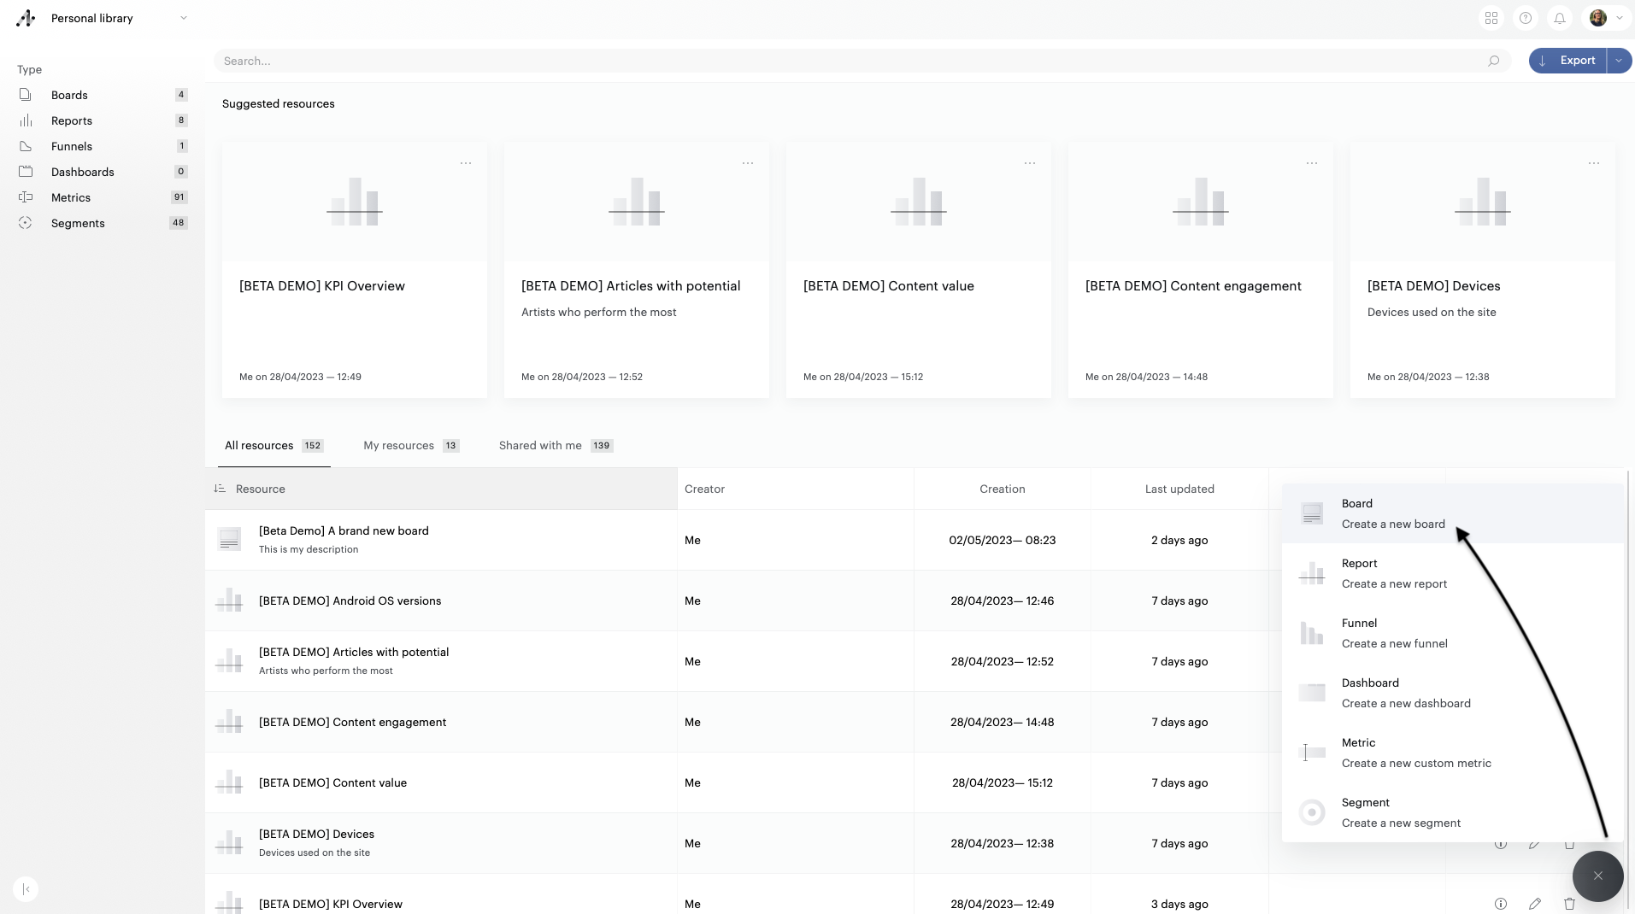Open the apps grid icon

pos(1491,18)
